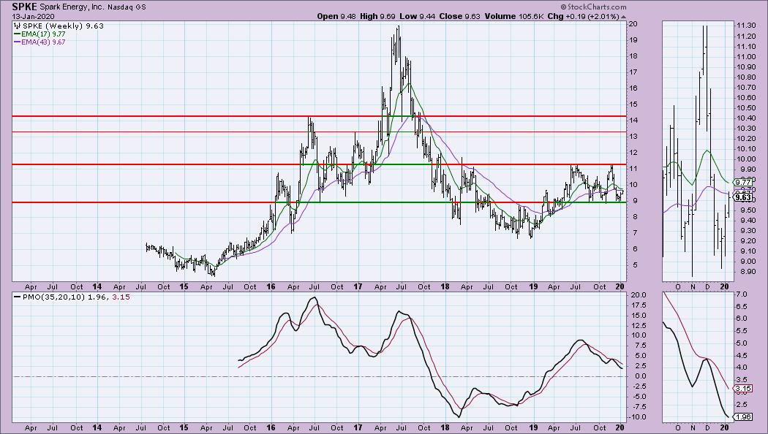Click the bar-chart icon beside SPKE (Weekly)

pos(17,26)
